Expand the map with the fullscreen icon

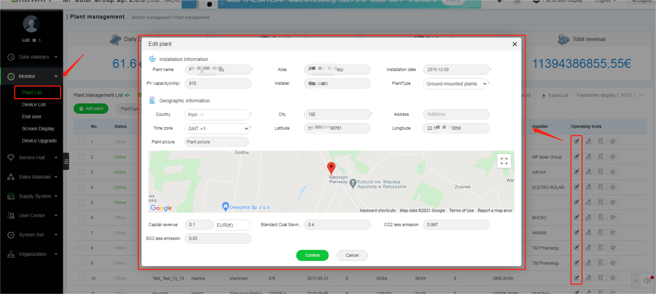point(504,161)
